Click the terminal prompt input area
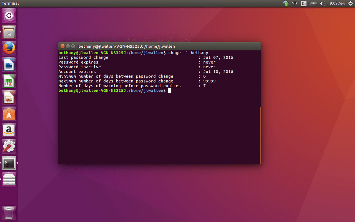The width and height of the screenshot is (355, 222). (170, 90)
